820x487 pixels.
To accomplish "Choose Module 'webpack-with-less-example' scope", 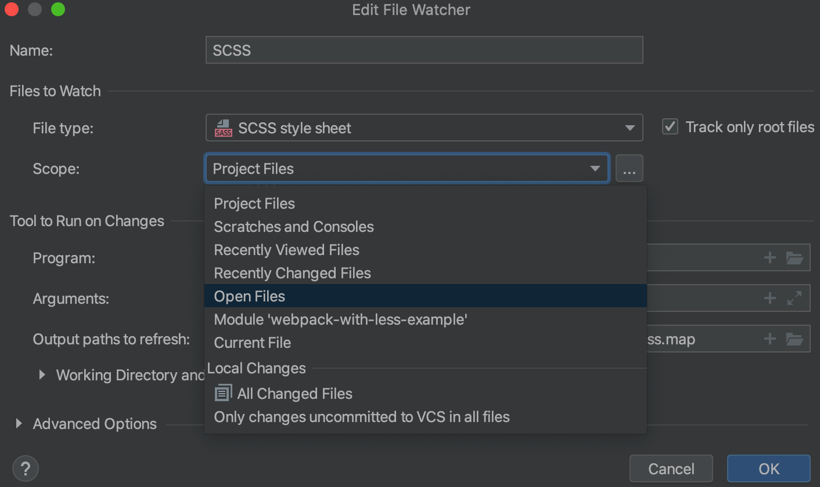I will [341, 319].
